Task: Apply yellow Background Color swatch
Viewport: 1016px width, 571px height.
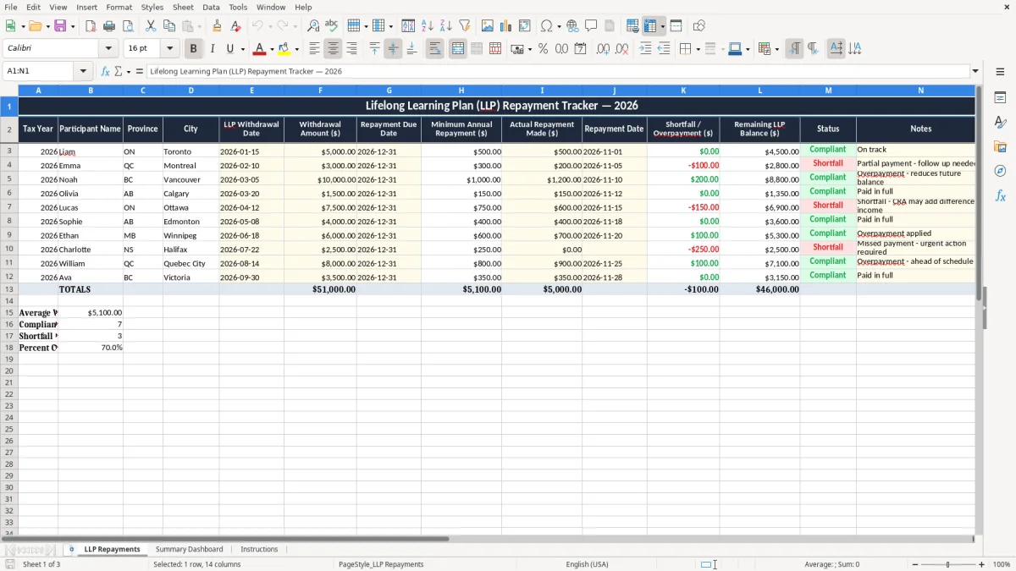Action: (284, 49)
